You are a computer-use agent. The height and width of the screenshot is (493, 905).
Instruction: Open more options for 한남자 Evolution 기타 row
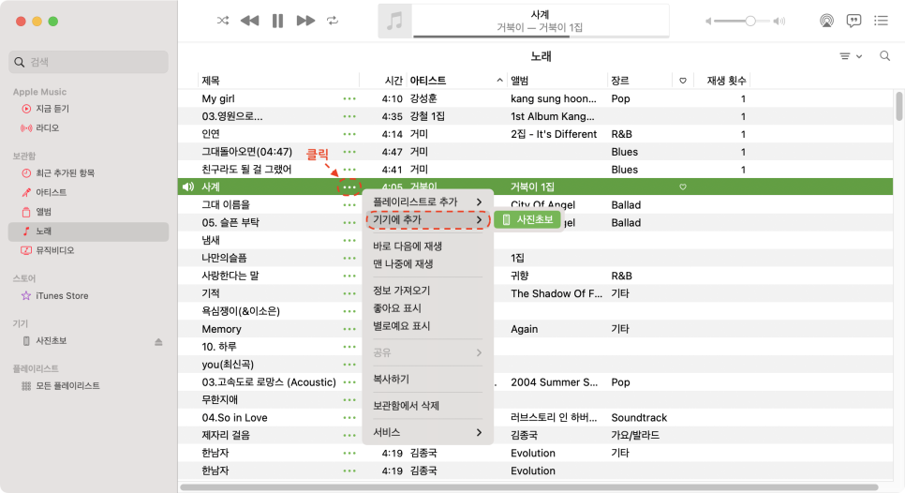(349, 454)
